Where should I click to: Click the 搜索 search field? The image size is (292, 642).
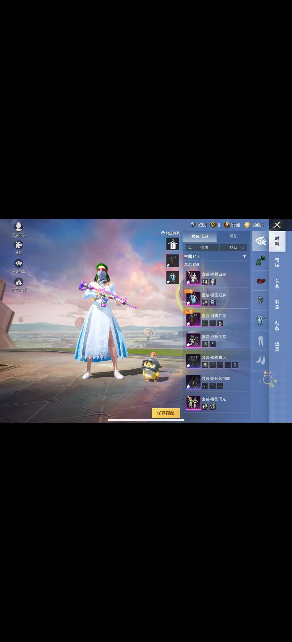pyautogui.click(x=203, y=248)
